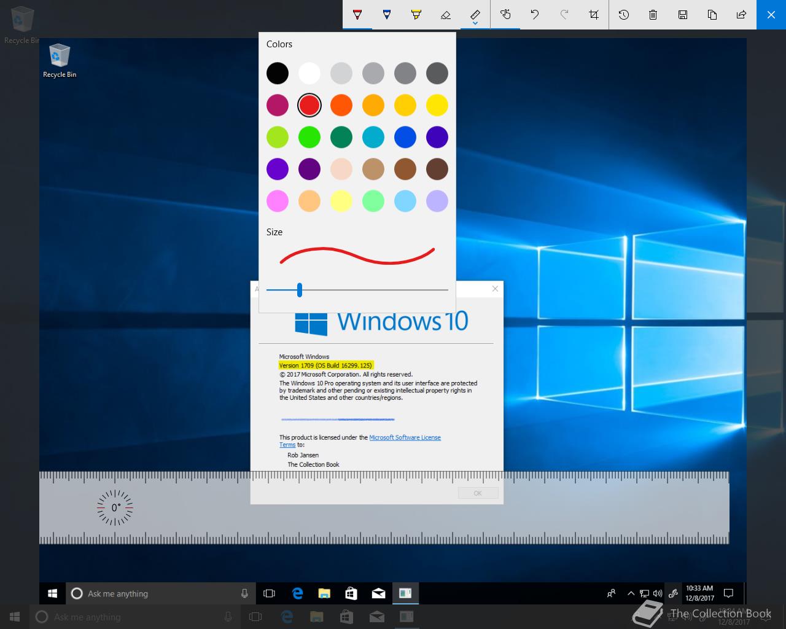Screen dimensions: 786x629
Task: Click the bright Recycle Bin icon in sketch
Action: click(x=60, y=61)
